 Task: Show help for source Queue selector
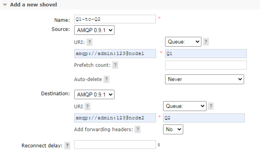click(x=206, y=42)
